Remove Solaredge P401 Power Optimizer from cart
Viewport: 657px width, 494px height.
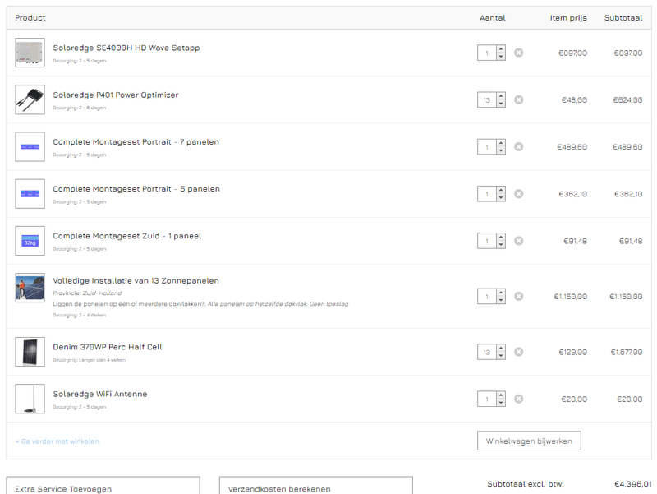pos(518,99)
